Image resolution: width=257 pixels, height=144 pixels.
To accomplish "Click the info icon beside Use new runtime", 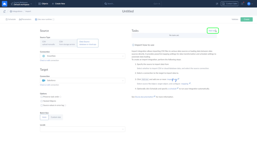I will (x=53, y=19).
